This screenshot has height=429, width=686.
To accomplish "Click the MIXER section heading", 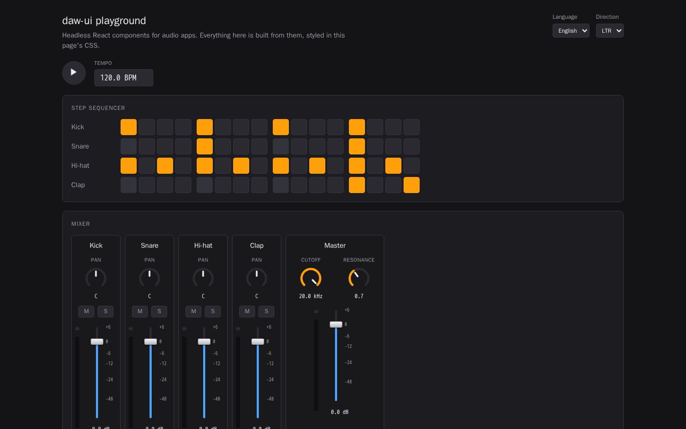I will click(x=81, y=224).
